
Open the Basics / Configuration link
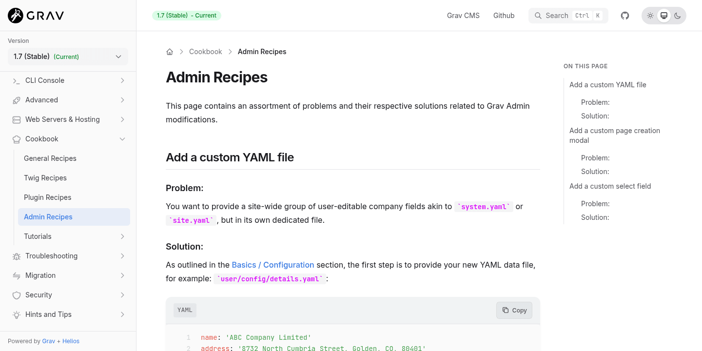click(273, 265)
